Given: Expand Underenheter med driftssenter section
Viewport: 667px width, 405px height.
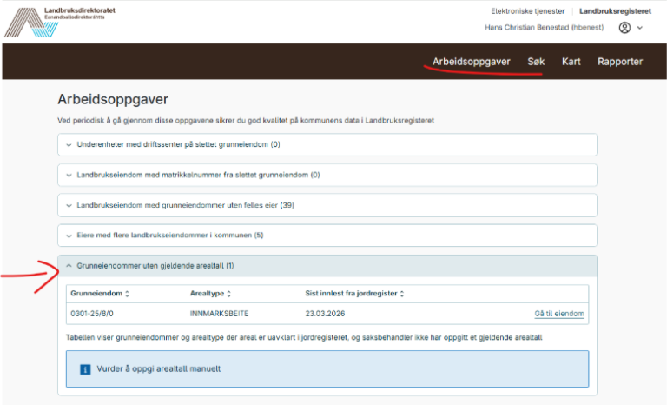Looking at the screenshot, I should tap(327, 145).
